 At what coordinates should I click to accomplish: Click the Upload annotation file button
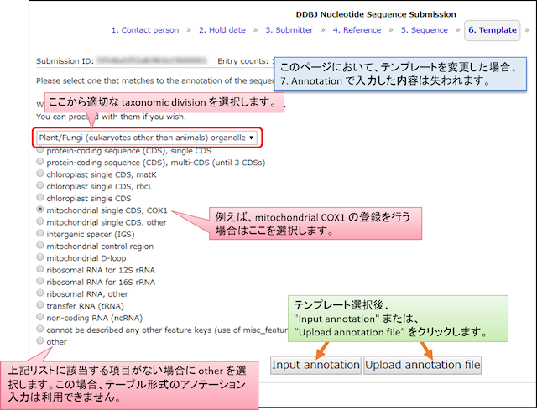423,365
